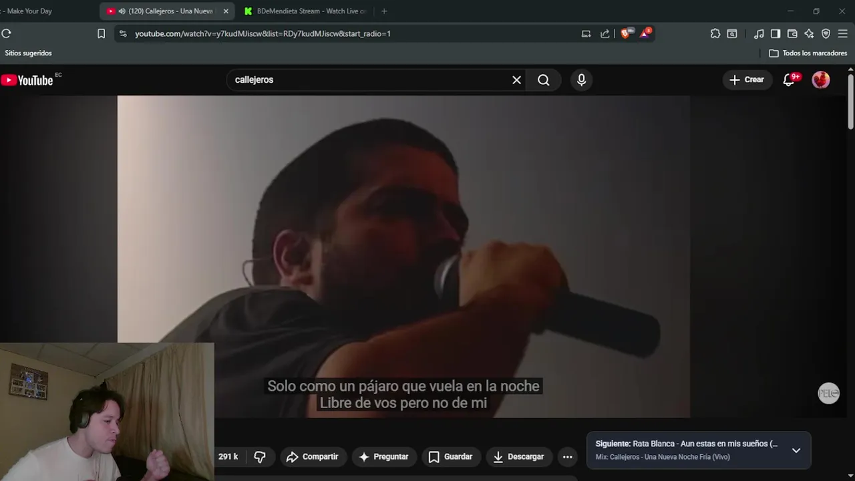This screenshot has width=855, height=481.
Task: Mute tab via speaker icon on Callejeros tab
Action: point(122,11)
